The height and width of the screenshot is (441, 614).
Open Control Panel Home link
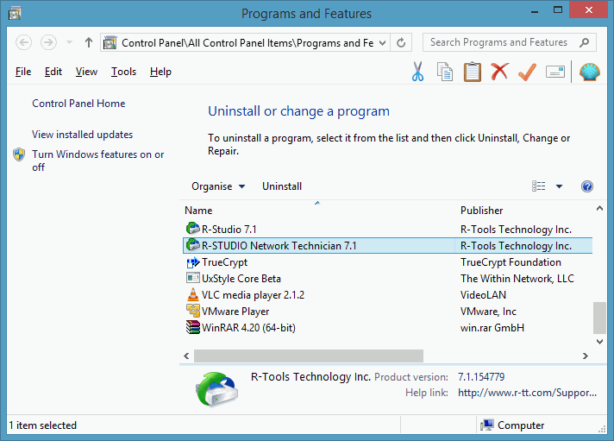point(78,104)
